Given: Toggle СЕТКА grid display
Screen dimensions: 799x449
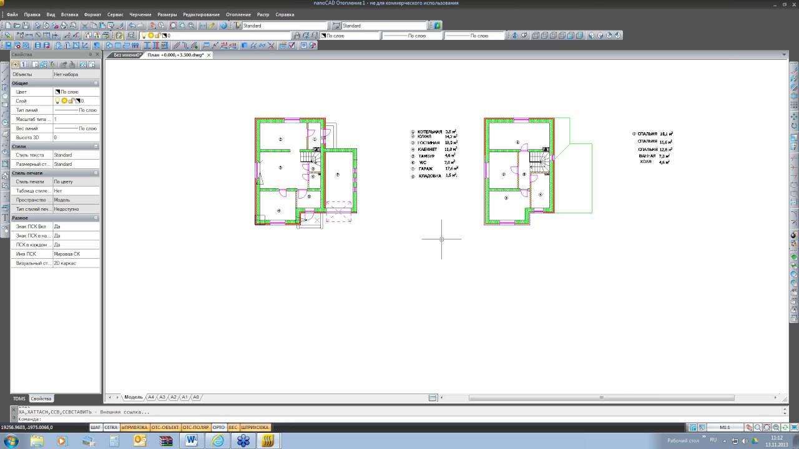Looking at the screenshot, I should pos(111,427).
